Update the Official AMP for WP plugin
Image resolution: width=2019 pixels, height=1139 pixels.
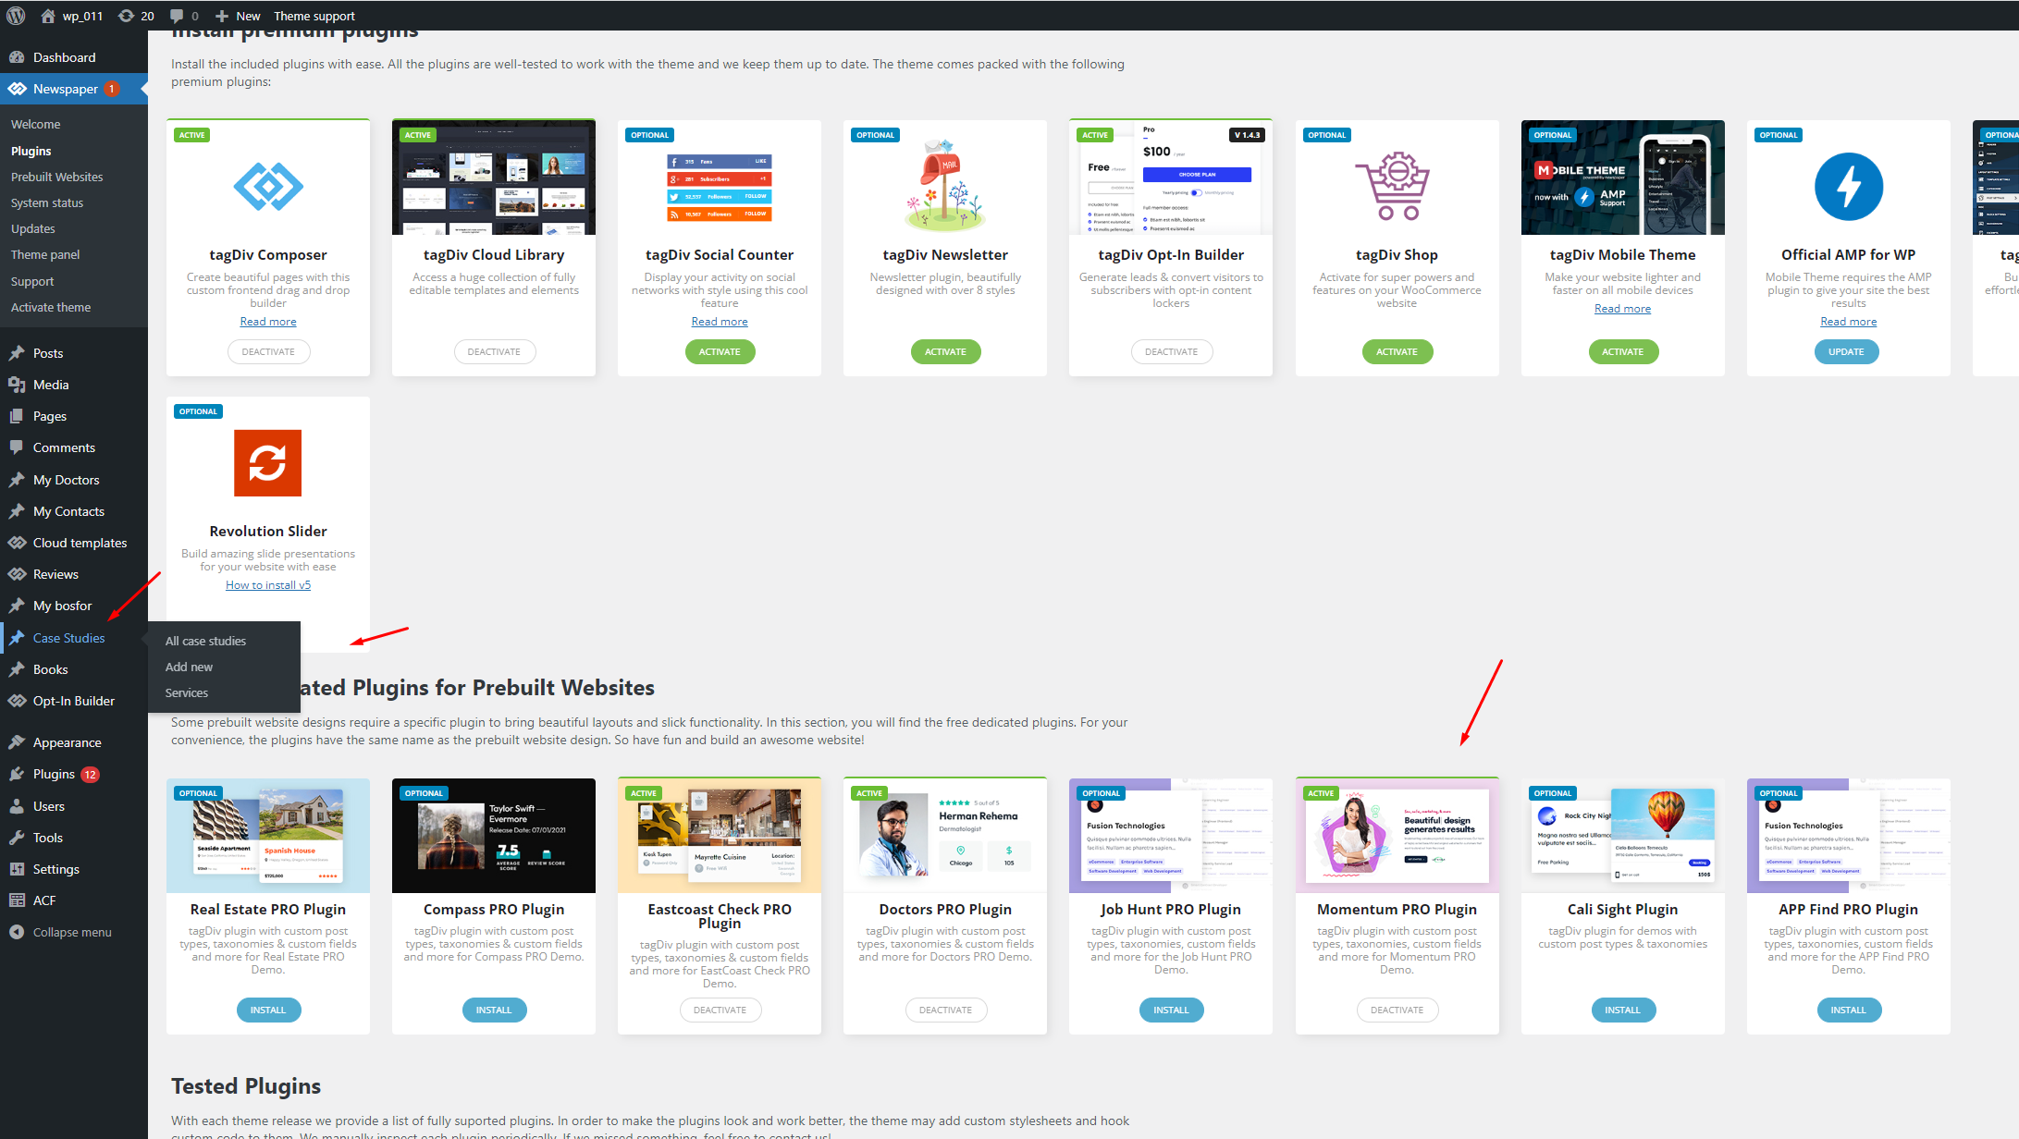coord(1846,351)
